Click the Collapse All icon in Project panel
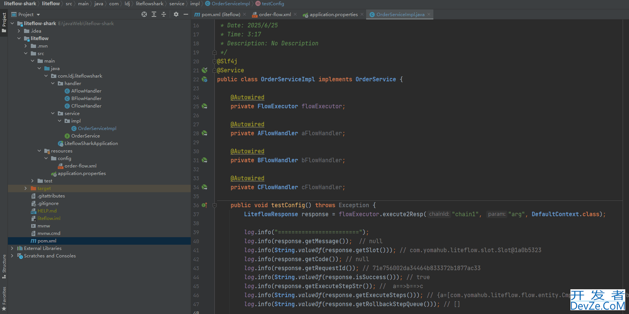629x314 pixels. click(x=164, y=14)
